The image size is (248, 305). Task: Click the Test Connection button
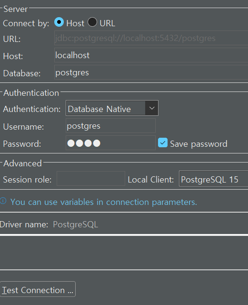(38, 289)
